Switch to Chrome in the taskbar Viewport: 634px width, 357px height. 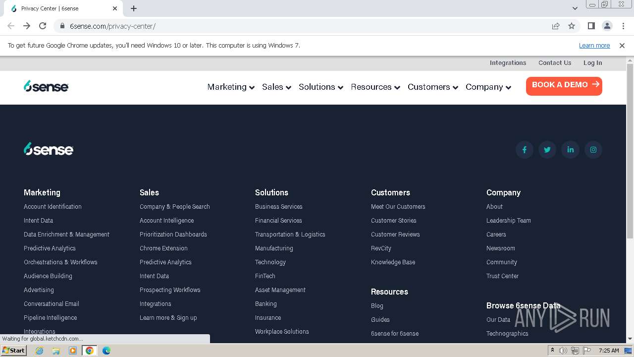[x=90, y=351]
